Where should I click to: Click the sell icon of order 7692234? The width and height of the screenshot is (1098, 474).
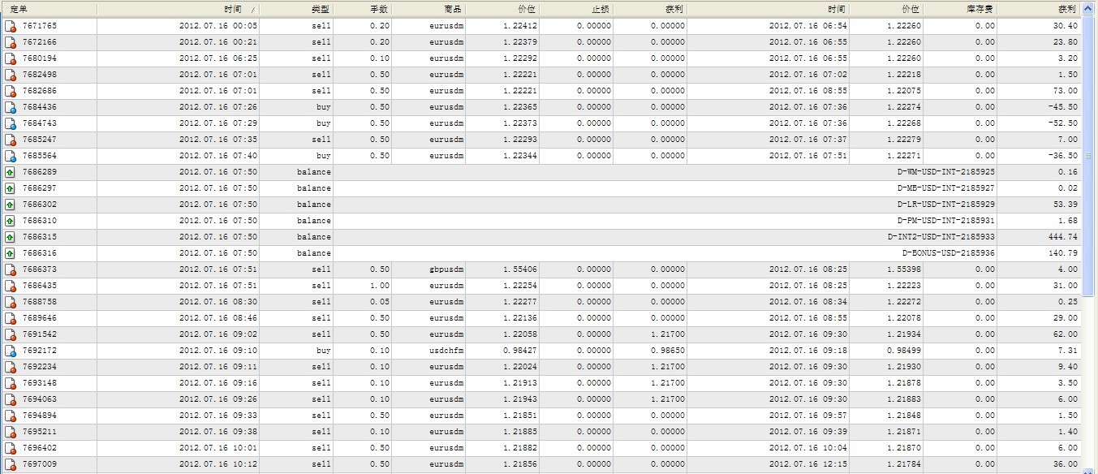11,367
